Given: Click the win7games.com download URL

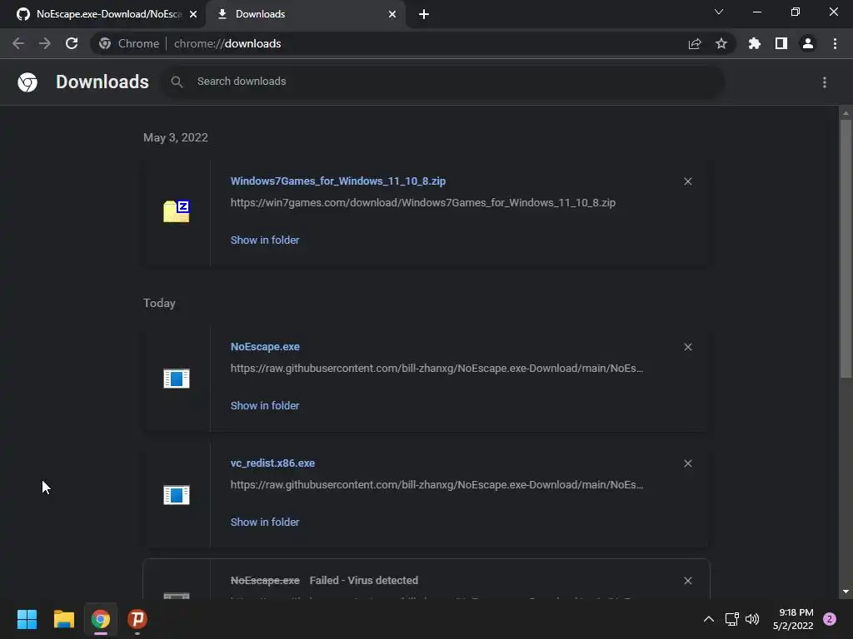Looking at the screenshot, I should click(422, 203).
